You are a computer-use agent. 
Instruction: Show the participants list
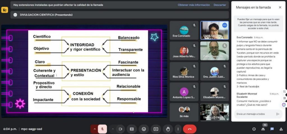(263, 129)
